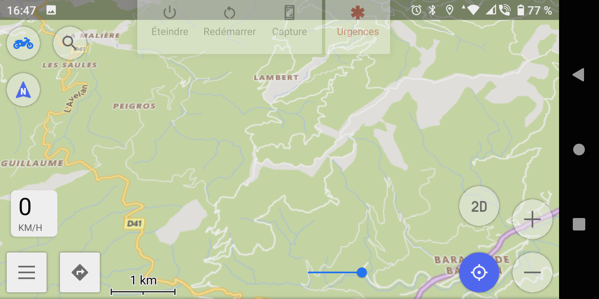Zoom in with the plus button
Screen dimensions: 599x299
pyautogui.click(x=532, y=219)
